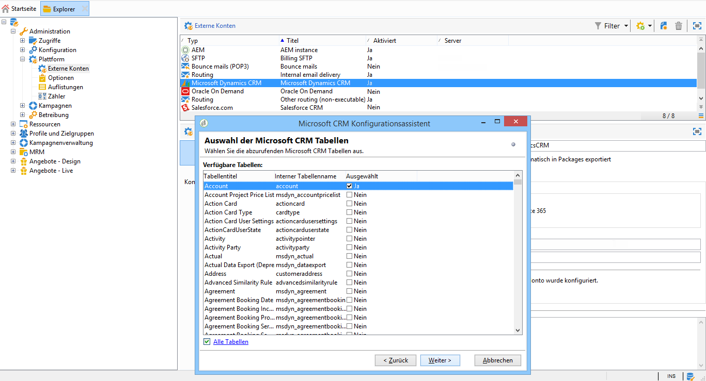Select the Oracle On Demand row
This screenshot has width=706, height=381.
438,91
